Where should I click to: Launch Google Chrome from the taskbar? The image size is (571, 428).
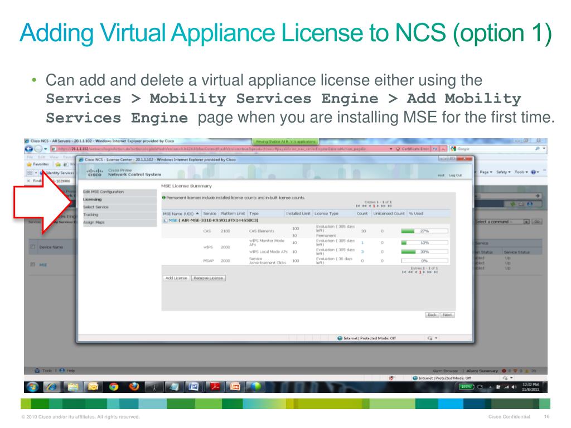point(112,386)
